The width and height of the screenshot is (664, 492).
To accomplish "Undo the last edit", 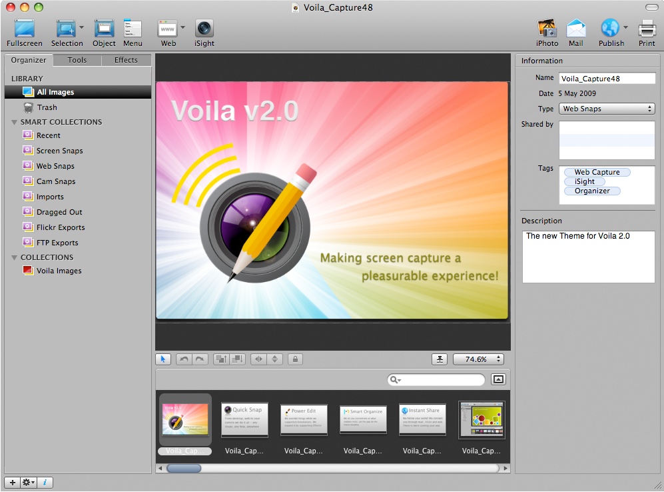I will pos(184,359).
